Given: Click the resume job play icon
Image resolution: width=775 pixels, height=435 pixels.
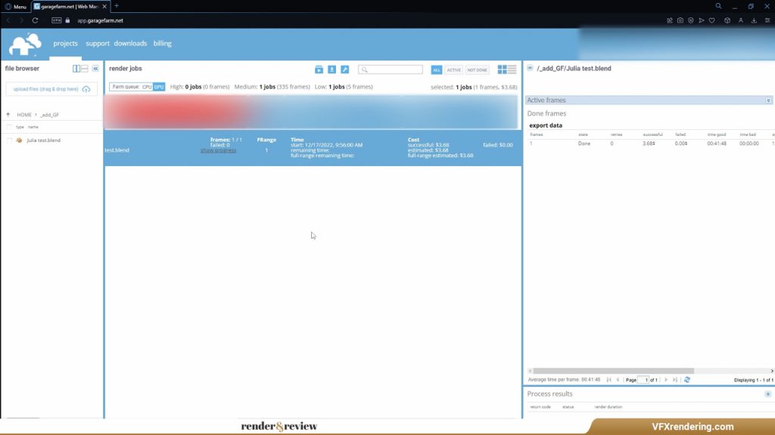Looking at the screenshot, I should point(319,69).
